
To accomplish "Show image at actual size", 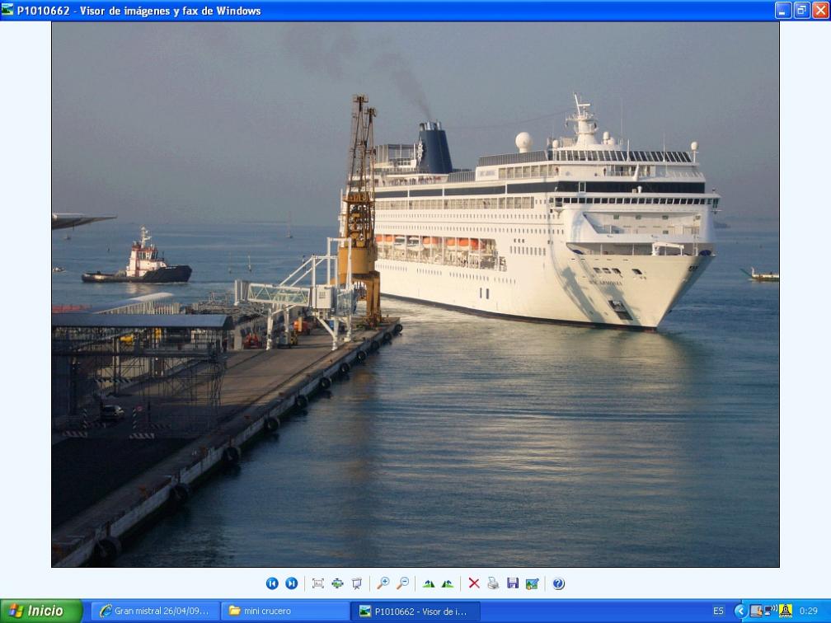I will [x=337, y=583].
